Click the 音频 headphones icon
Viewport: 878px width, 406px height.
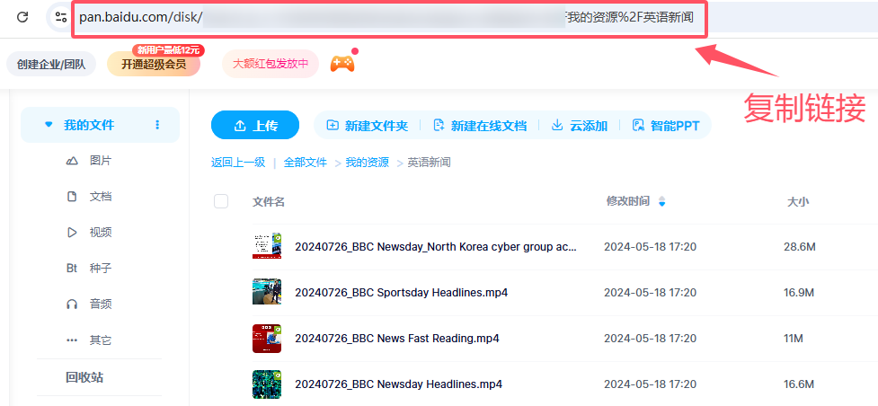tap(72, 304)
